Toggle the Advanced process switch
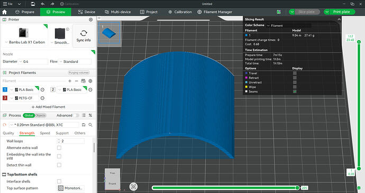Viewport: 365px width, 193px height. (x=76, y=115)
